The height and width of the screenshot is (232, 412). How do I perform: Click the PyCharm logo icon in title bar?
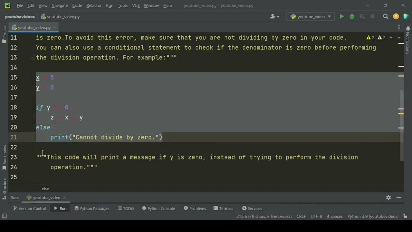[7, 5]
